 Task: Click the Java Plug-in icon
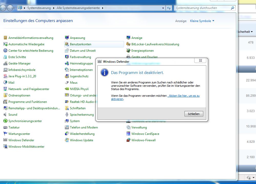coord(5,76)
